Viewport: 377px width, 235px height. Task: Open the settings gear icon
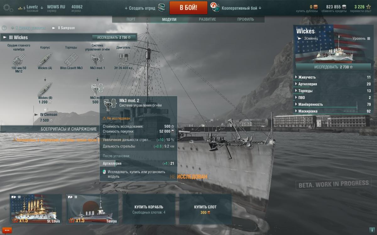(8, 8)
